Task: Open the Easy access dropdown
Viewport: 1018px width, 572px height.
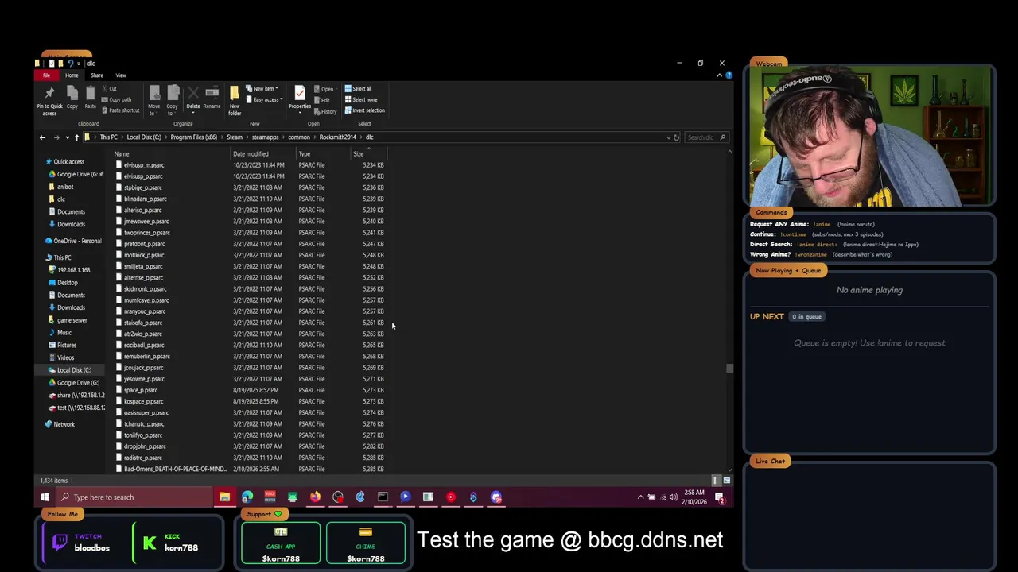Action: pyautogui.click(x=281, y=99)
